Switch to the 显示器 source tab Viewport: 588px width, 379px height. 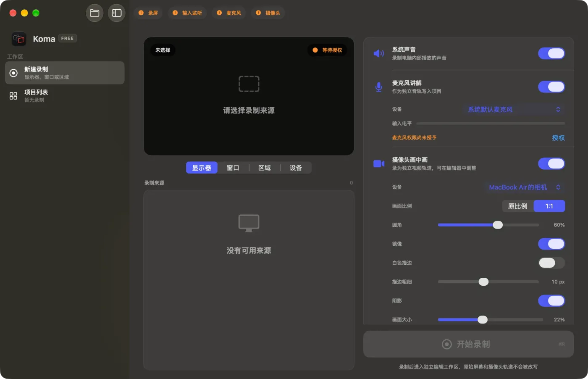202,168
